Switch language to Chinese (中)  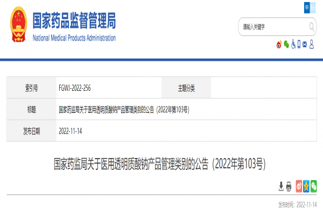coord(307,8)
